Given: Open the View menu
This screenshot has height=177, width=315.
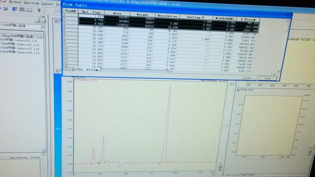Looking at the screenshot, I should [3, 2].
